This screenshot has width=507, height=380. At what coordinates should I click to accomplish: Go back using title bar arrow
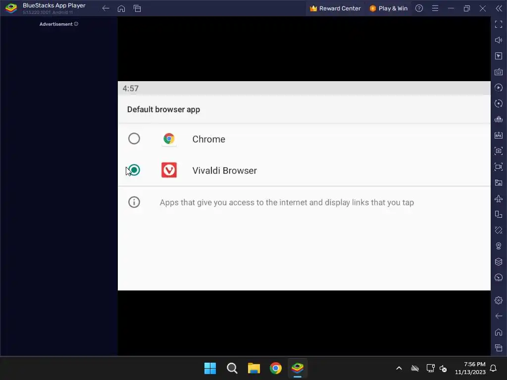(x=106, y=8)
